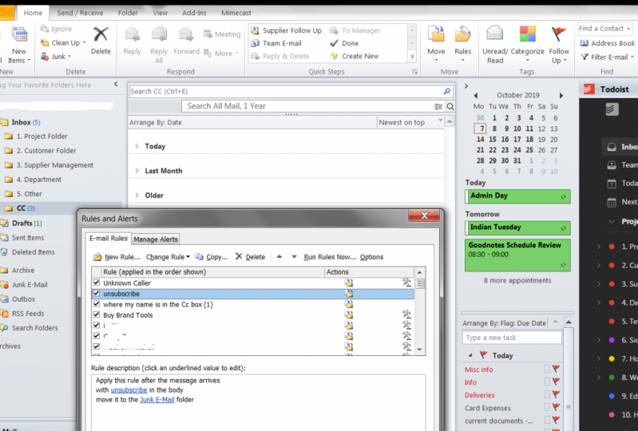Click the Meeting reply icon
The image size is (638, 431).
(208, 34)
